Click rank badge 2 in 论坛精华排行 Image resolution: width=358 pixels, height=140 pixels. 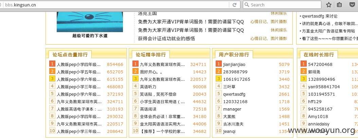tap(136, 71)
